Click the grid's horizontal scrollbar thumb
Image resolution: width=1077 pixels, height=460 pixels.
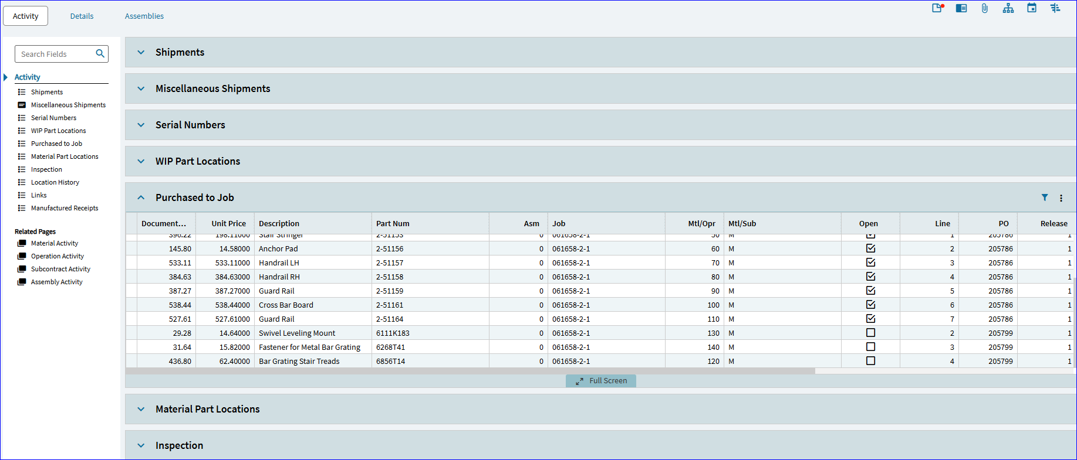(470, 371)
